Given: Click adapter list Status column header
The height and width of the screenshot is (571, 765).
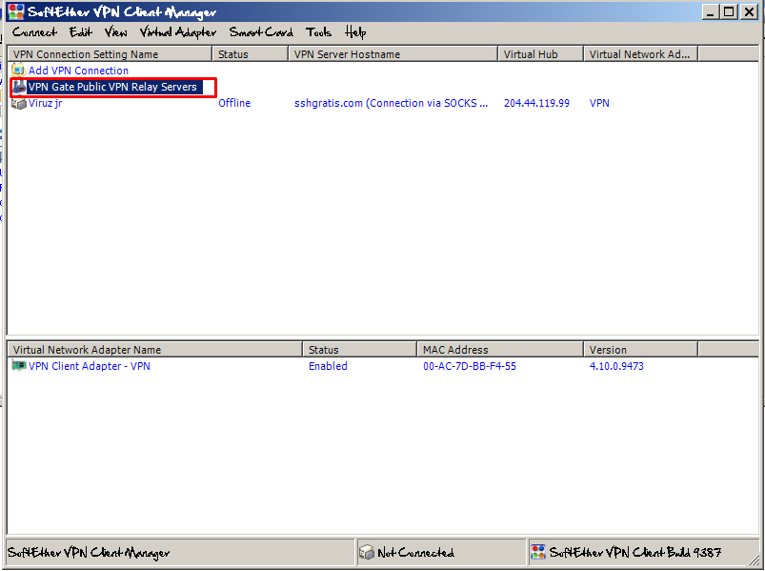Looking at the screenshot, I should click(360, 350).
